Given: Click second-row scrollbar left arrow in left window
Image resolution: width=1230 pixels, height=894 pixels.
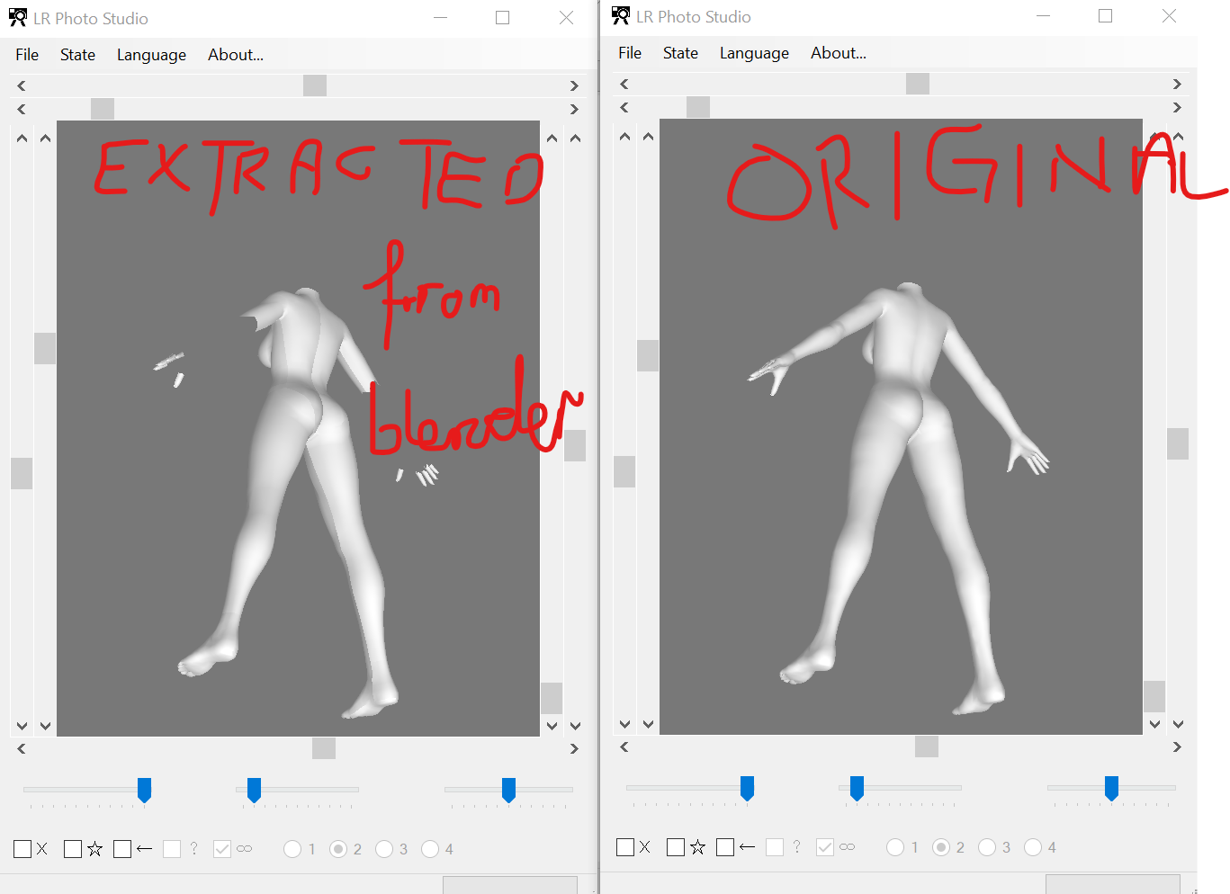Looking at the screenshot, I should pyautogui.click(x=22, y=109).
